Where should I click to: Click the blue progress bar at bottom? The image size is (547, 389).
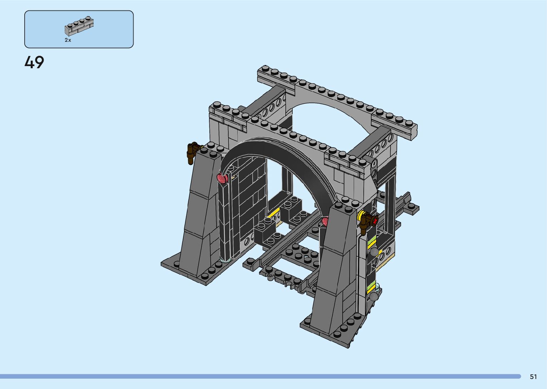point(260,376)
